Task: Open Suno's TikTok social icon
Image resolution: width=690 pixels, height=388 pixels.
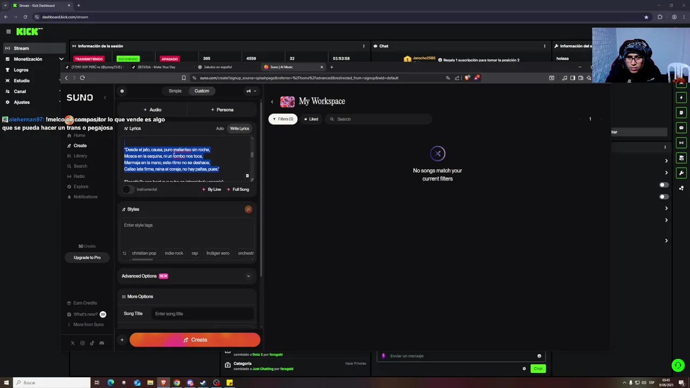Action: click(x=92, y=343)
